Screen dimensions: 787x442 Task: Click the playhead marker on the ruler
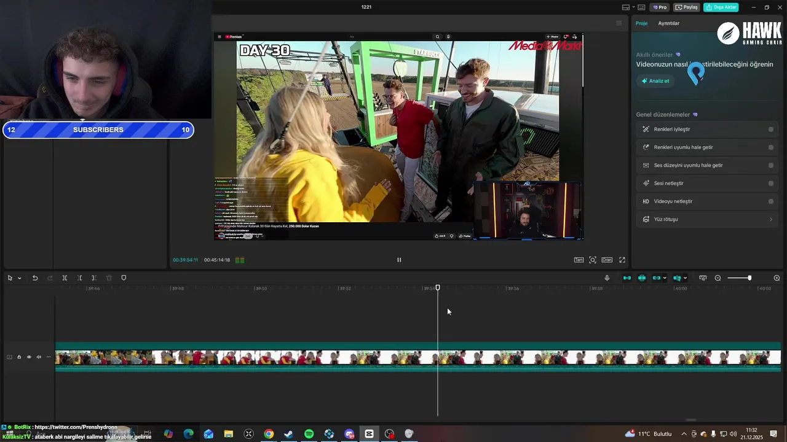[x=438, y=288]
